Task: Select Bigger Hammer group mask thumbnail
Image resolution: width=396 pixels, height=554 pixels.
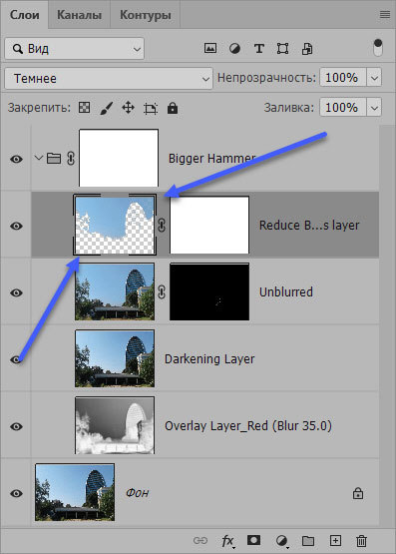Action: coord(119,158)
